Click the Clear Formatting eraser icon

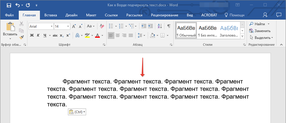[102, 26]
